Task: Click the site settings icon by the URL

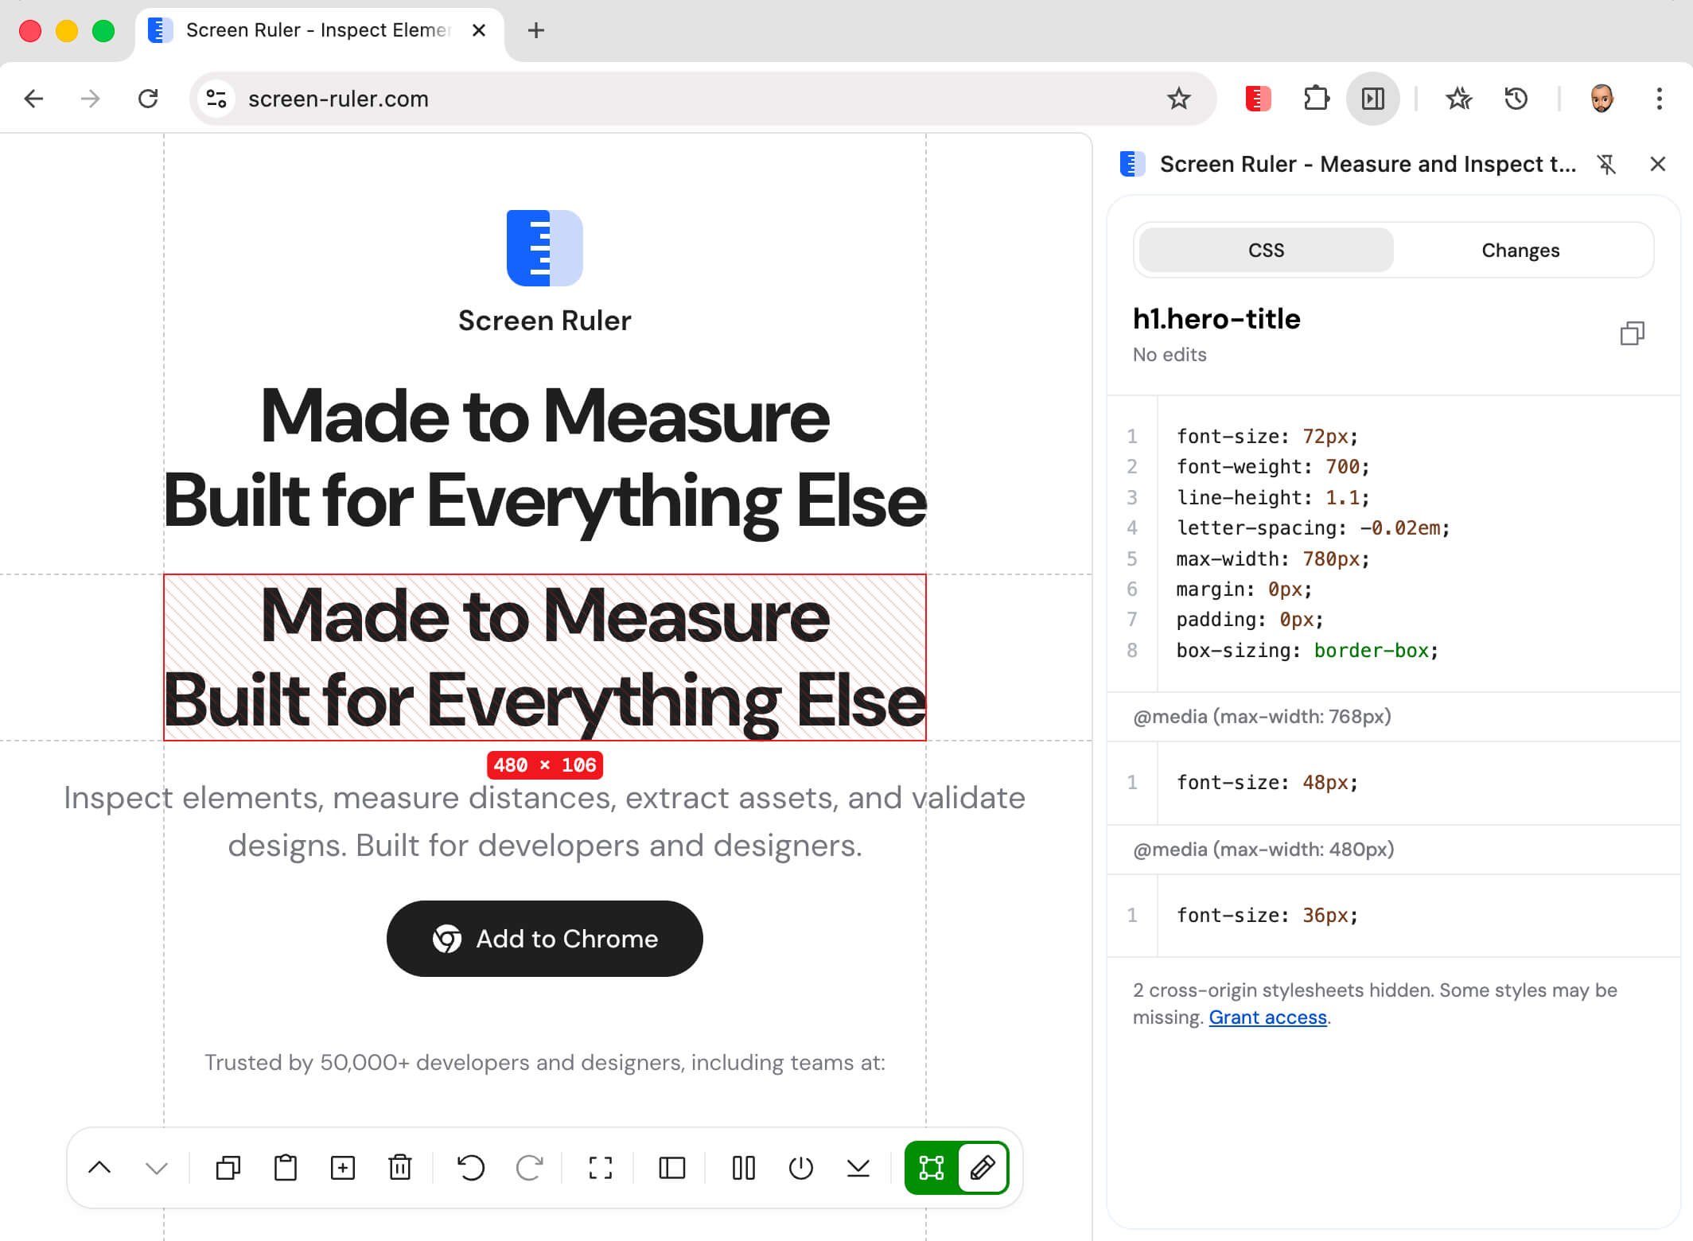Action: coord(216,99)
